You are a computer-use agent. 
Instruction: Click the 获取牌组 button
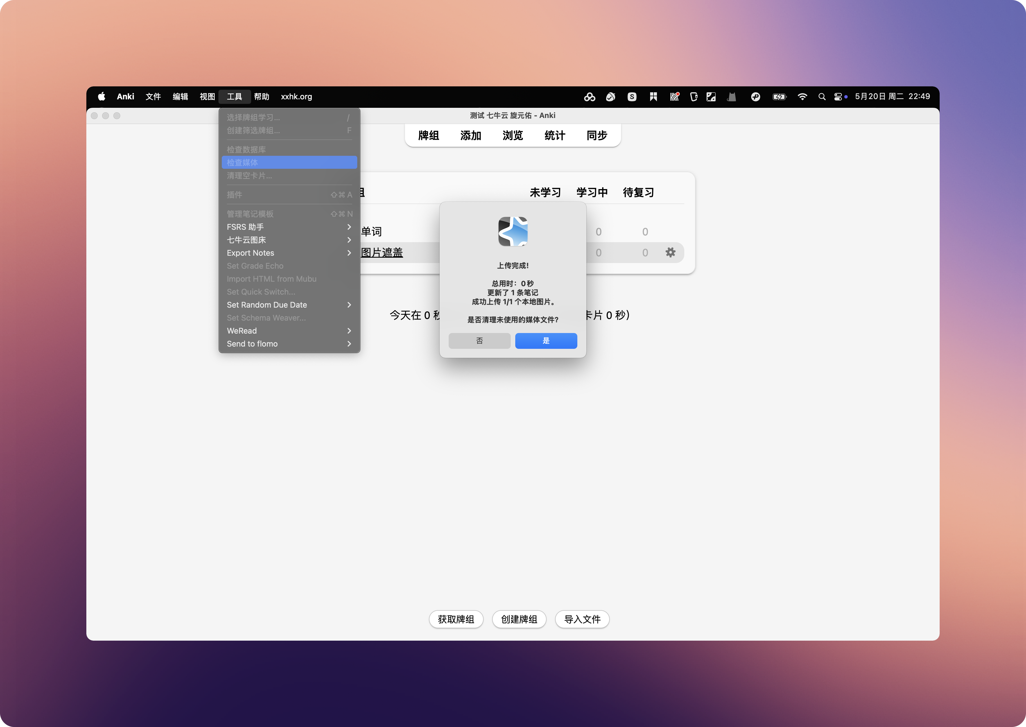pyautogui.click(x=456, y=619)
